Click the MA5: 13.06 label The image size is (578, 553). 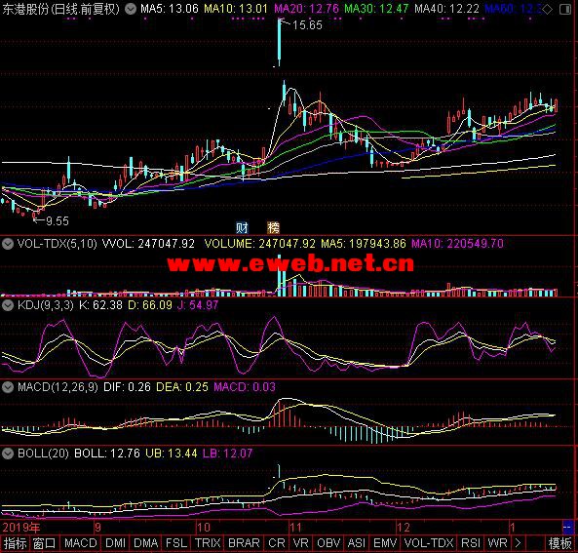coord(170,9)
